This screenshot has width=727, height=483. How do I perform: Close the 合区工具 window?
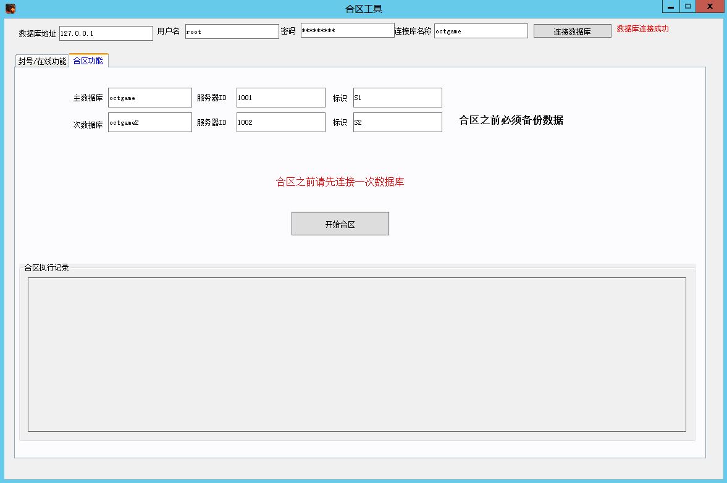point(710,7)
